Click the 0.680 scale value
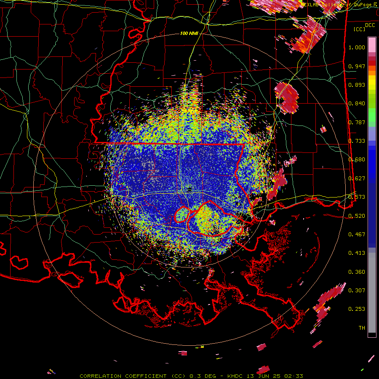The image size is (379, 379). coord(357,160)
